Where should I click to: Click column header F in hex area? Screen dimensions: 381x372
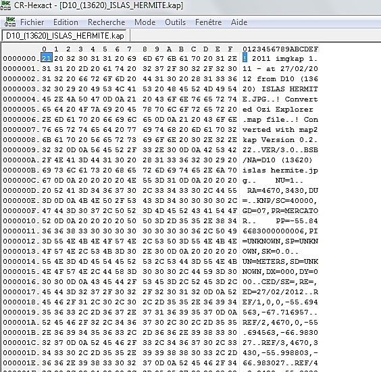230,49
